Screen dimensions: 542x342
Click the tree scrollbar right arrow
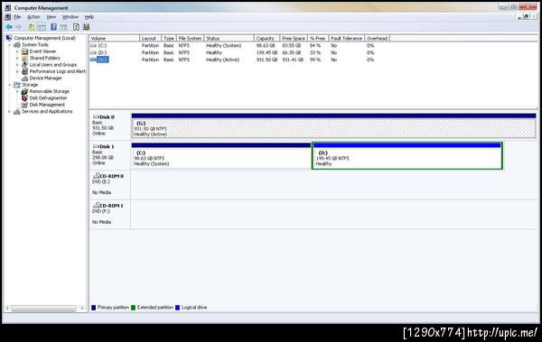[x=82, y=308]
